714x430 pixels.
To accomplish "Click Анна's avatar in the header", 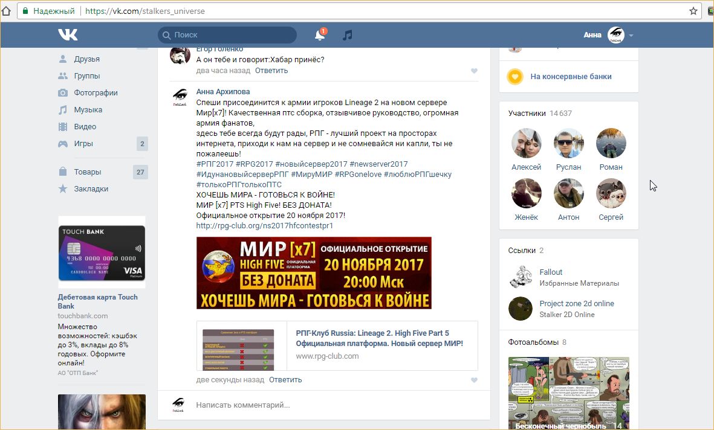I will click(x=615, y=35).
